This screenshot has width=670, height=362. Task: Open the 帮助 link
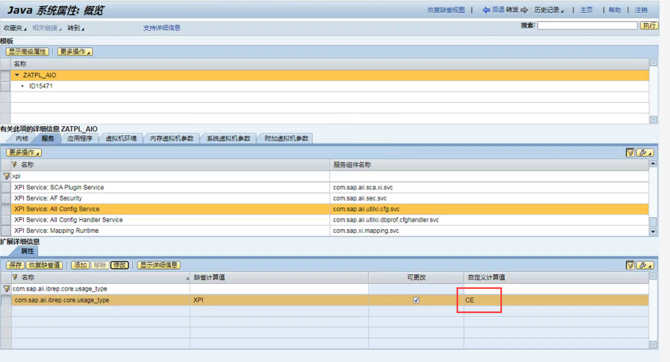tap(615, 10)
